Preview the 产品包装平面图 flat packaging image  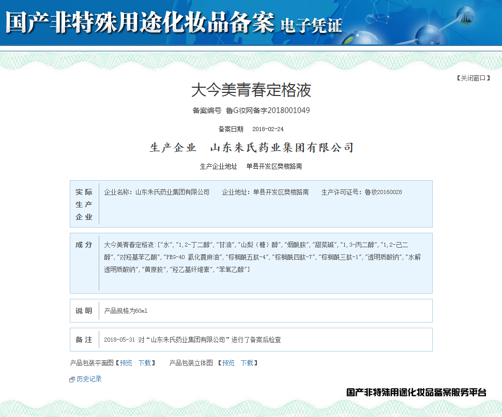(126, 363)
